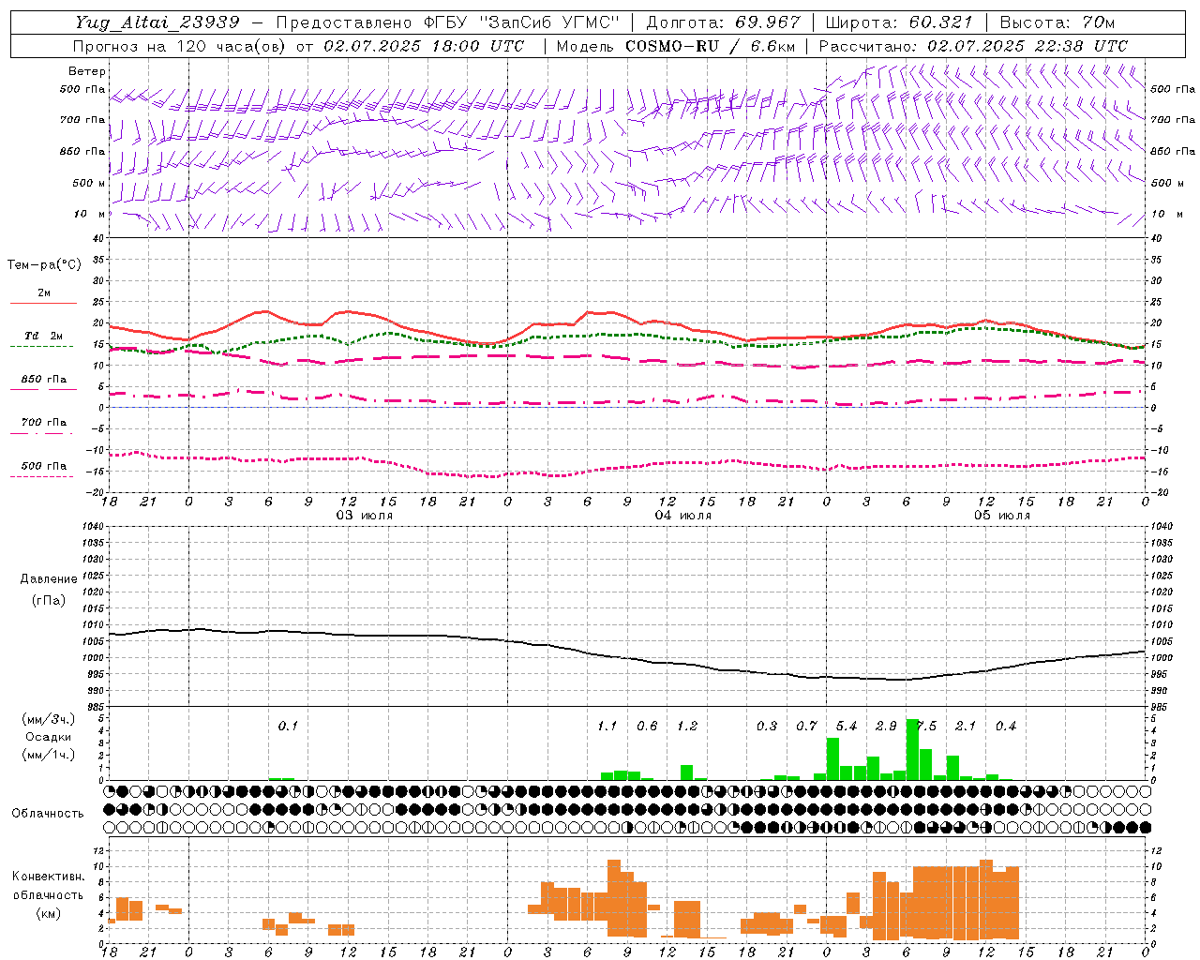Click the 500 м wind level label on left
This screenshot has width=1200, height=960.
point(89,183)
